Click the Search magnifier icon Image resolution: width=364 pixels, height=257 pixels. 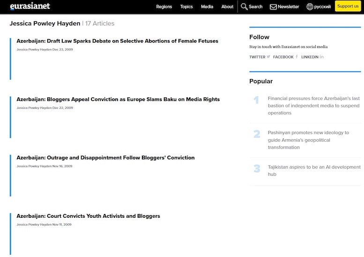244,7
